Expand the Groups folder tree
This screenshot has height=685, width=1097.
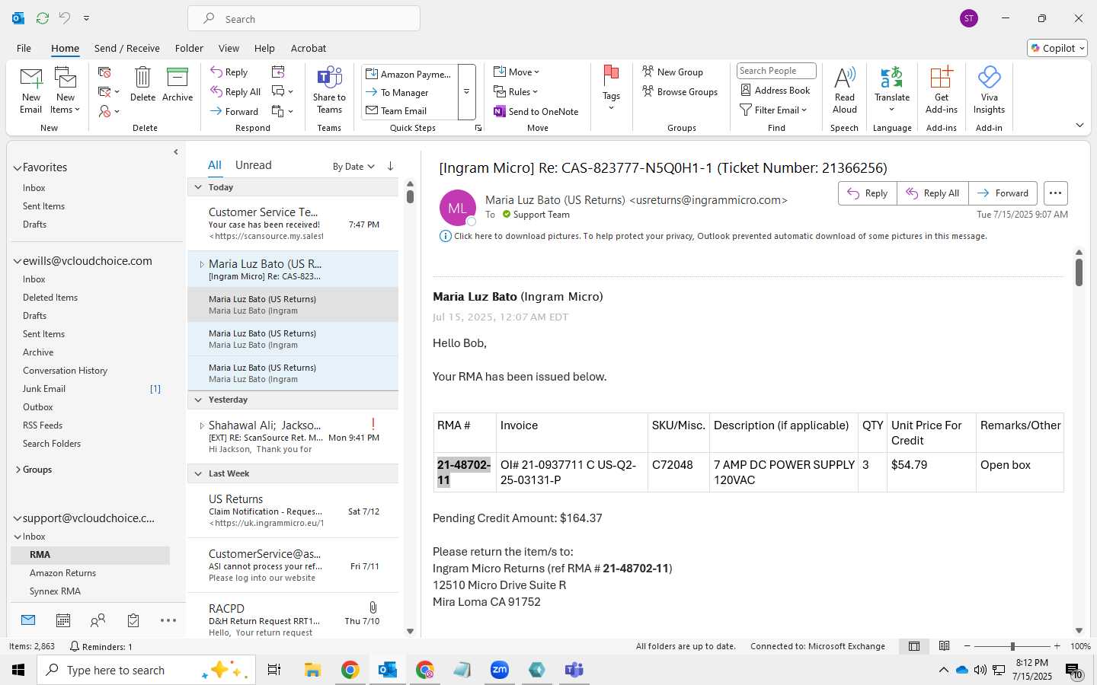click(18, 470)
